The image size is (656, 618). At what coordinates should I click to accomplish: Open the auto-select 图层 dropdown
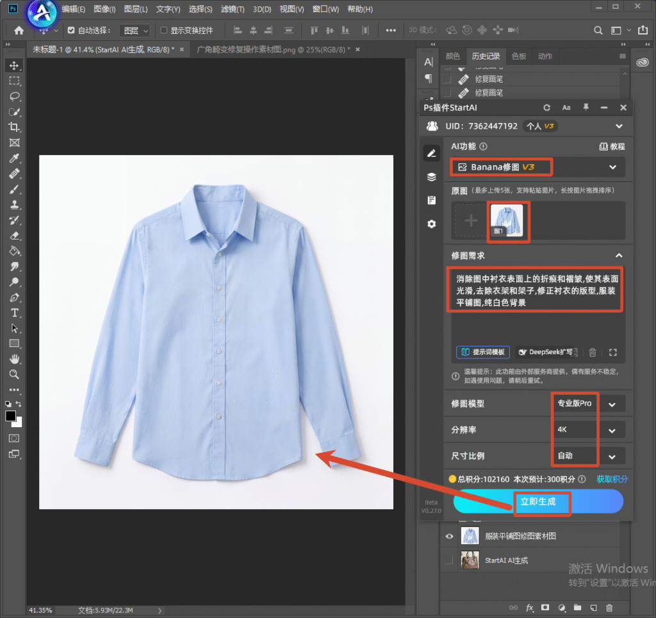[x=135, y=31]
